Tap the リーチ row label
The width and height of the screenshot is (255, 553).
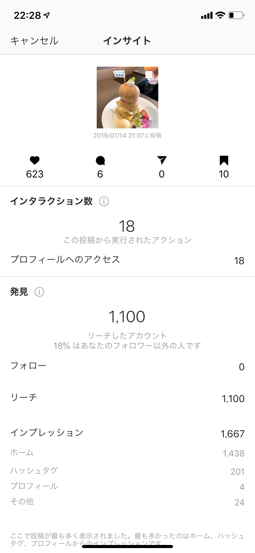point(24,397)
